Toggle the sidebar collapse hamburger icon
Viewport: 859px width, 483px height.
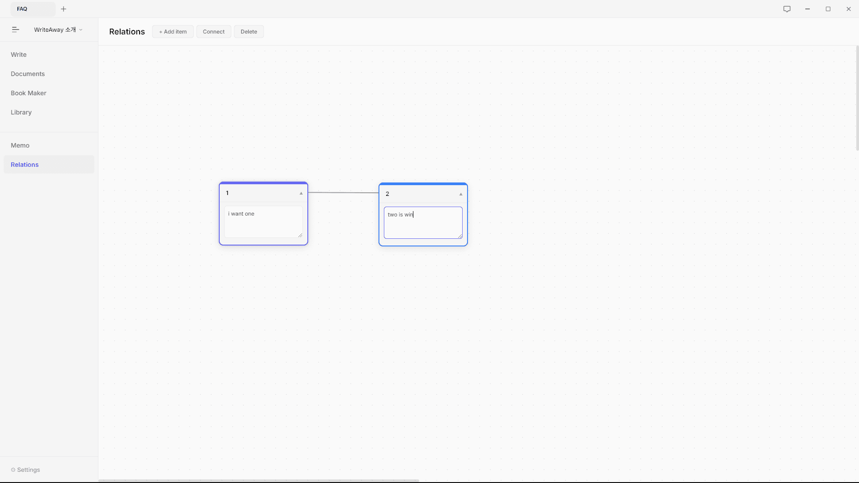[15, 30]
